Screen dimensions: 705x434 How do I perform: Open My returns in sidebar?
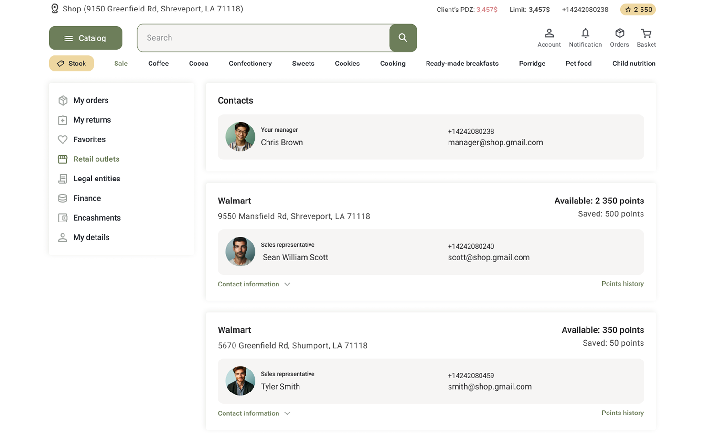[x=92, y=120]
